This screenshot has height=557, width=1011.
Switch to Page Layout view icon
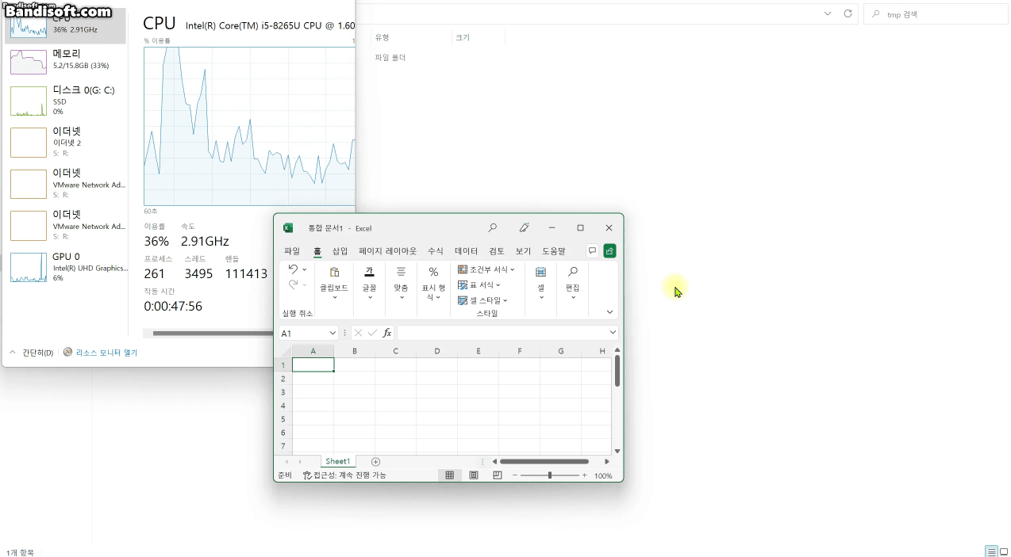click(x=474, y=475)
